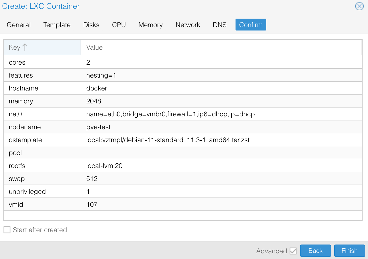
Task: Select the hostname row showing docker
Action: coord(103,88)
